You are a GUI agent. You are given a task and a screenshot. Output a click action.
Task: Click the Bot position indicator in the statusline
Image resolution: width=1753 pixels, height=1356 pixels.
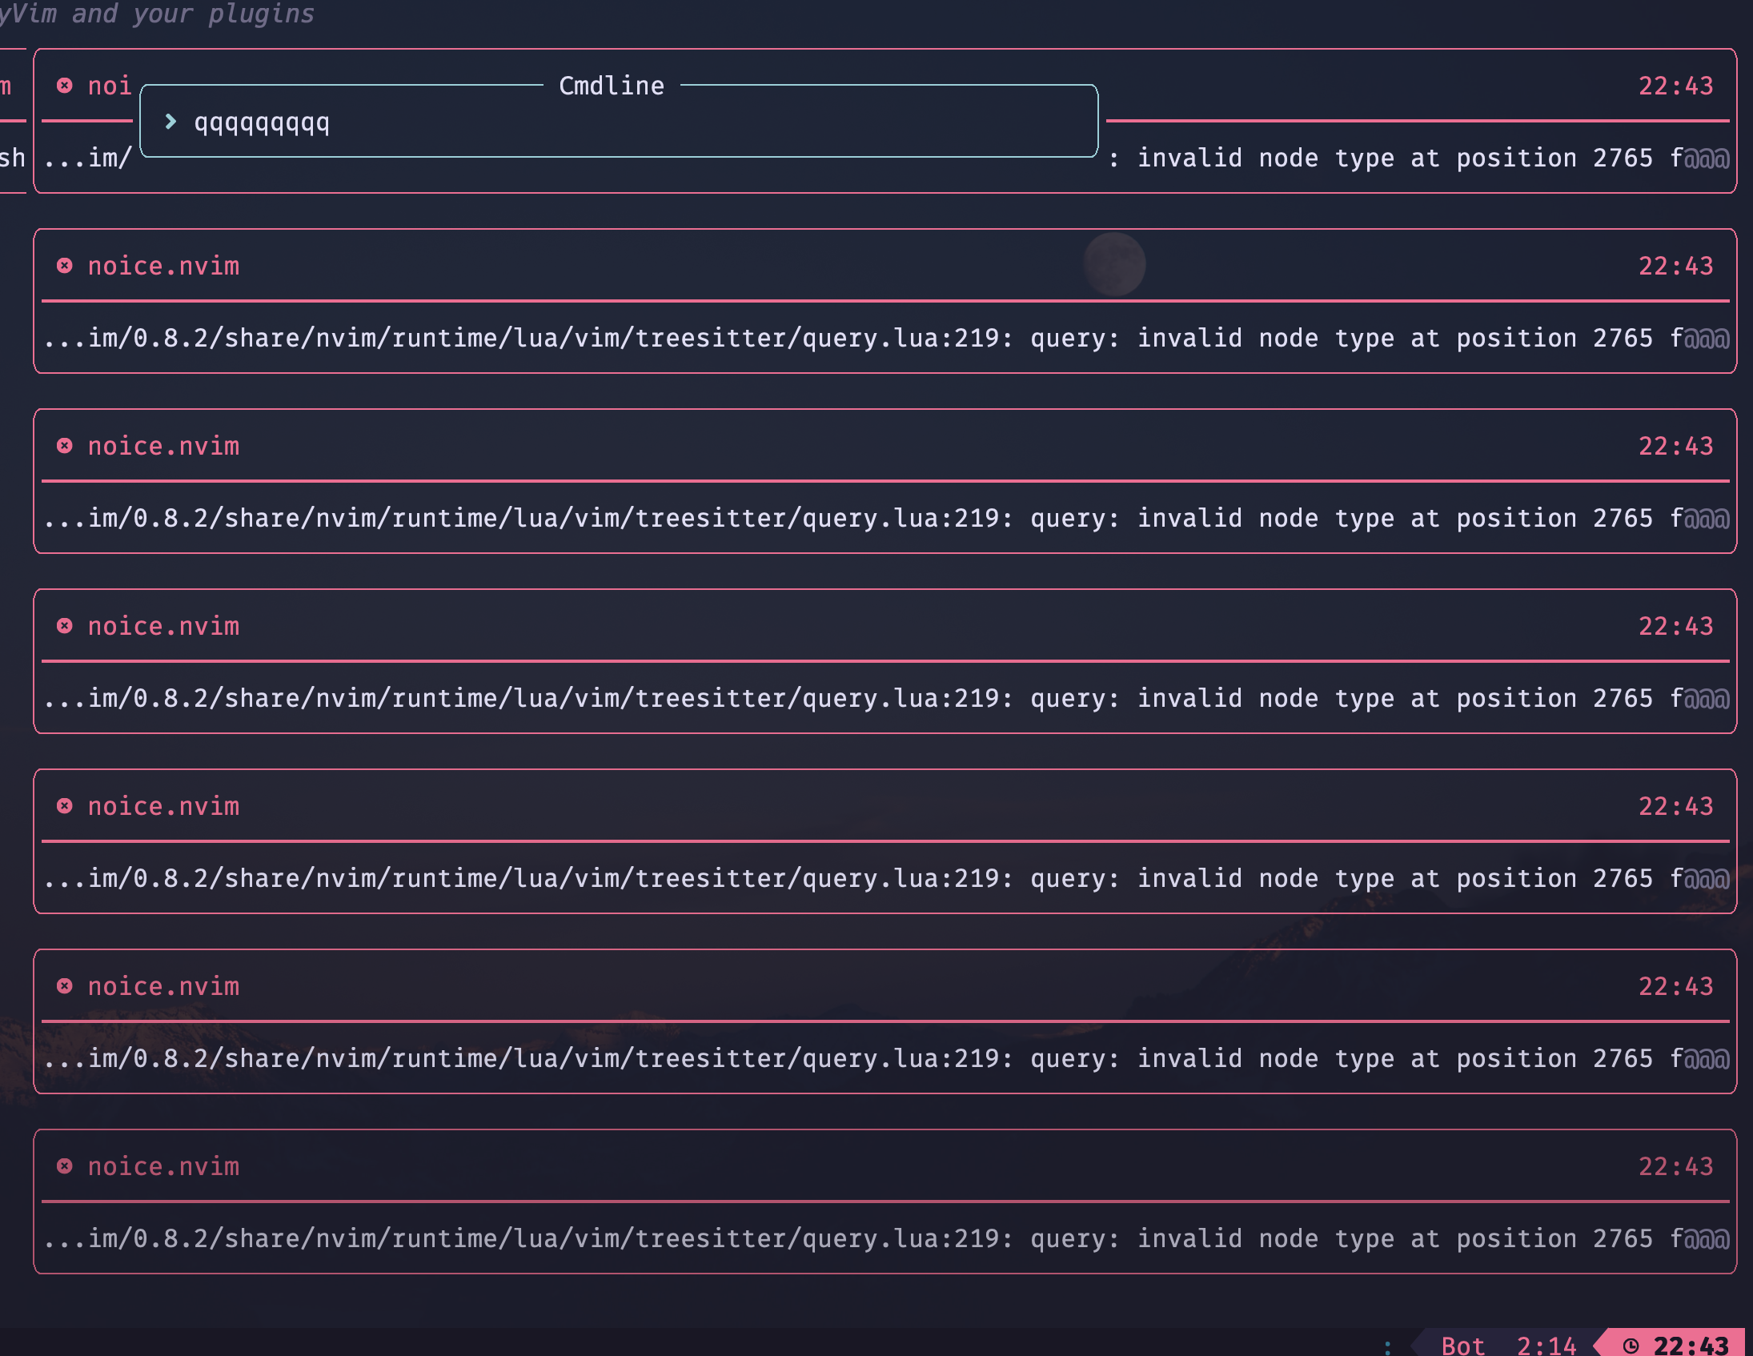coord(1464,1346)
